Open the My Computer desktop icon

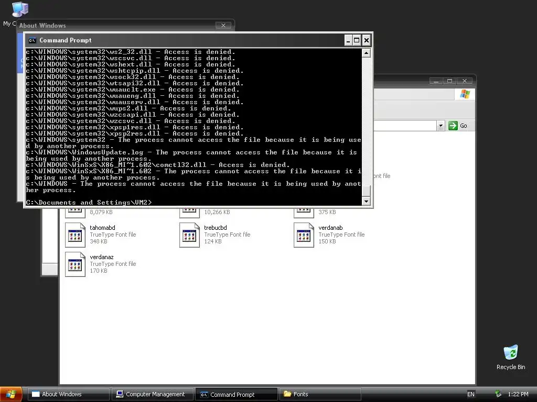19,9
